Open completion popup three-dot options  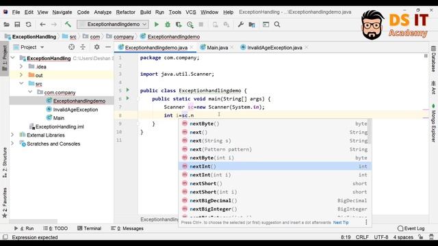click(x=366, y=222)
